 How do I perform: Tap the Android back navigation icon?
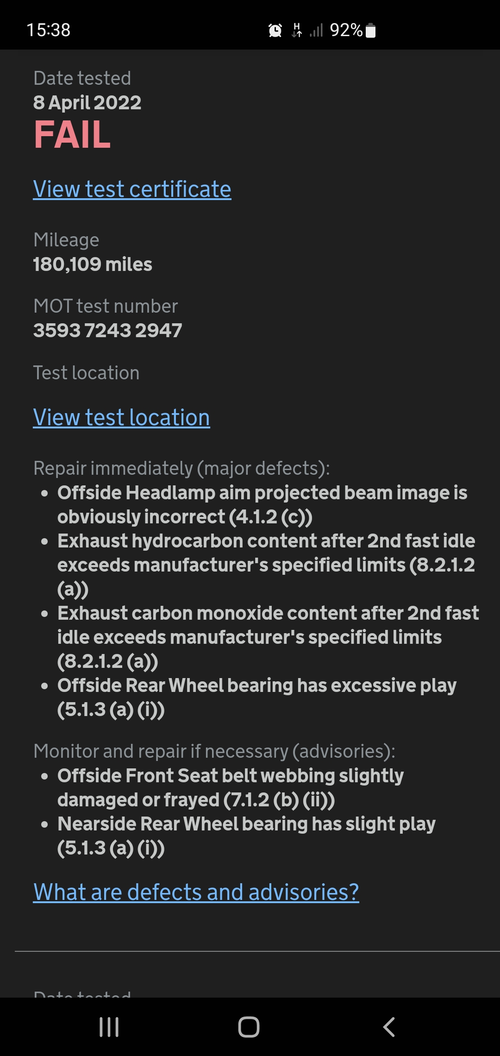tap(389, 1027)
